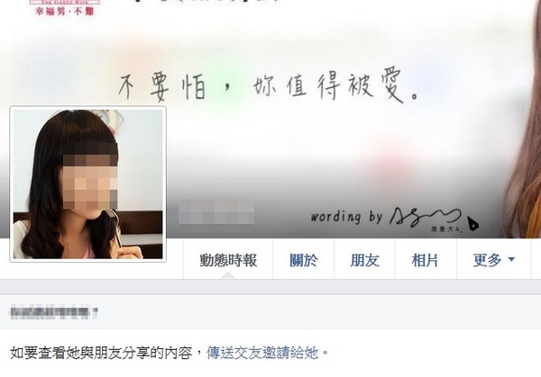This screenshot has width=541, height=377.
Task: Click the fork in profile picture
Action: pos(115,228)
